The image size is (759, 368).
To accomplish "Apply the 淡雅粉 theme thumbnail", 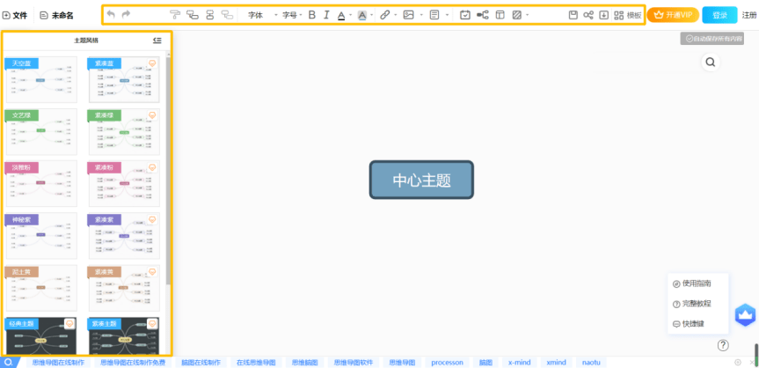I will [41, 184].
